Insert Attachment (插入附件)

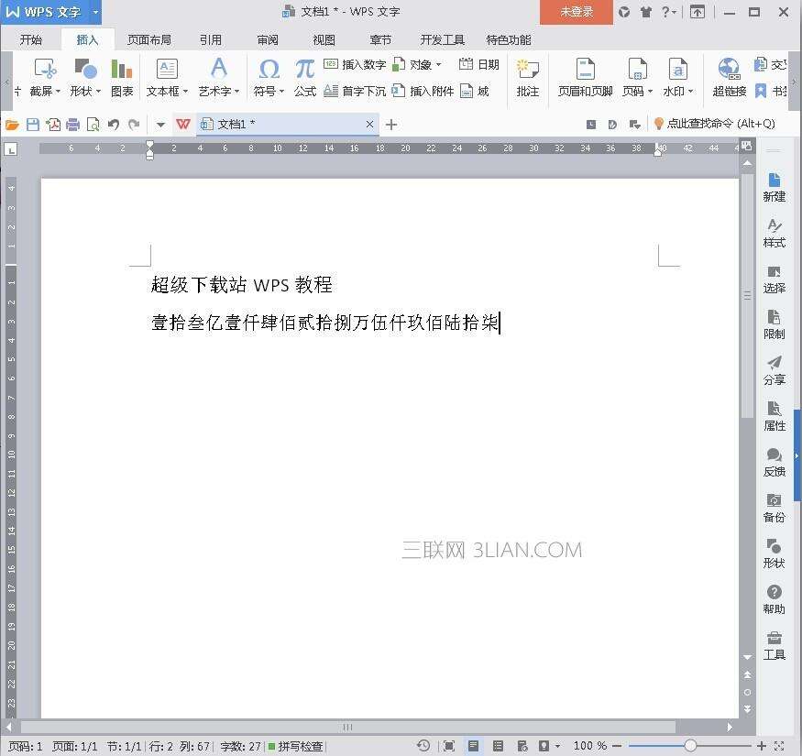[423, 91]
